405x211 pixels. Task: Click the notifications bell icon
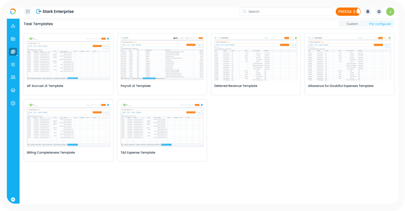[368, 12]
